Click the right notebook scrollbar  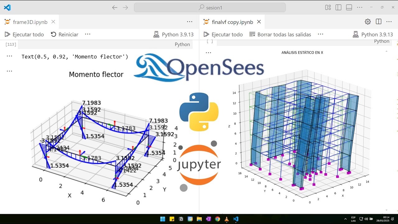tap(386, 131)
